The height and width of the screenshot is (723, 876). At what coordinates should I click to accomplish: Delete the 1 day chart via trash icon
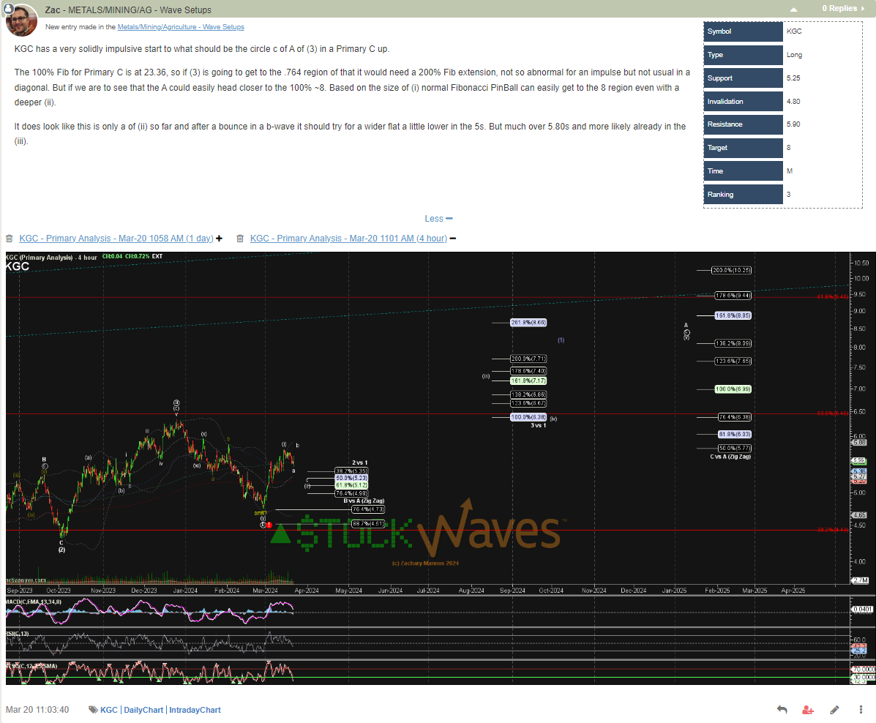point(10,239)
